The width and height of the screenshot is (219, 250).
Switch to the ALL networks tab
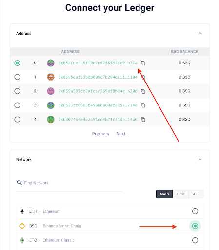(196, 194)
